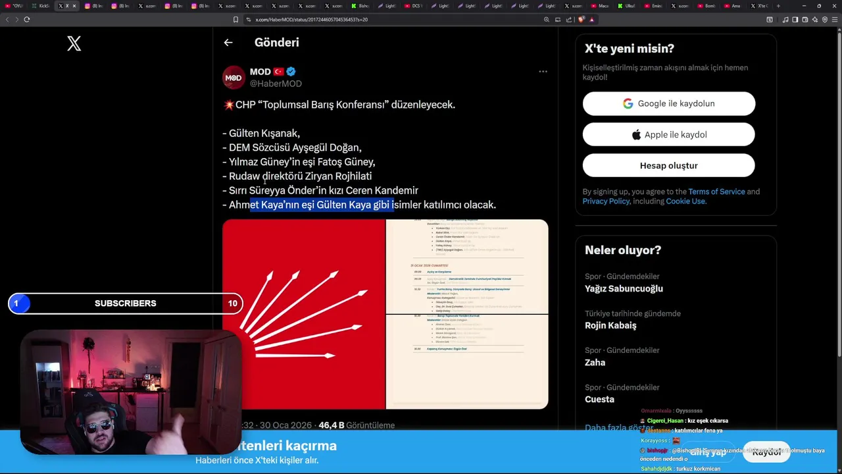Open a new tab with the plus button
The height and width of the screenshot is (474, 842).
pyautogui.click(x=778, y=6)
